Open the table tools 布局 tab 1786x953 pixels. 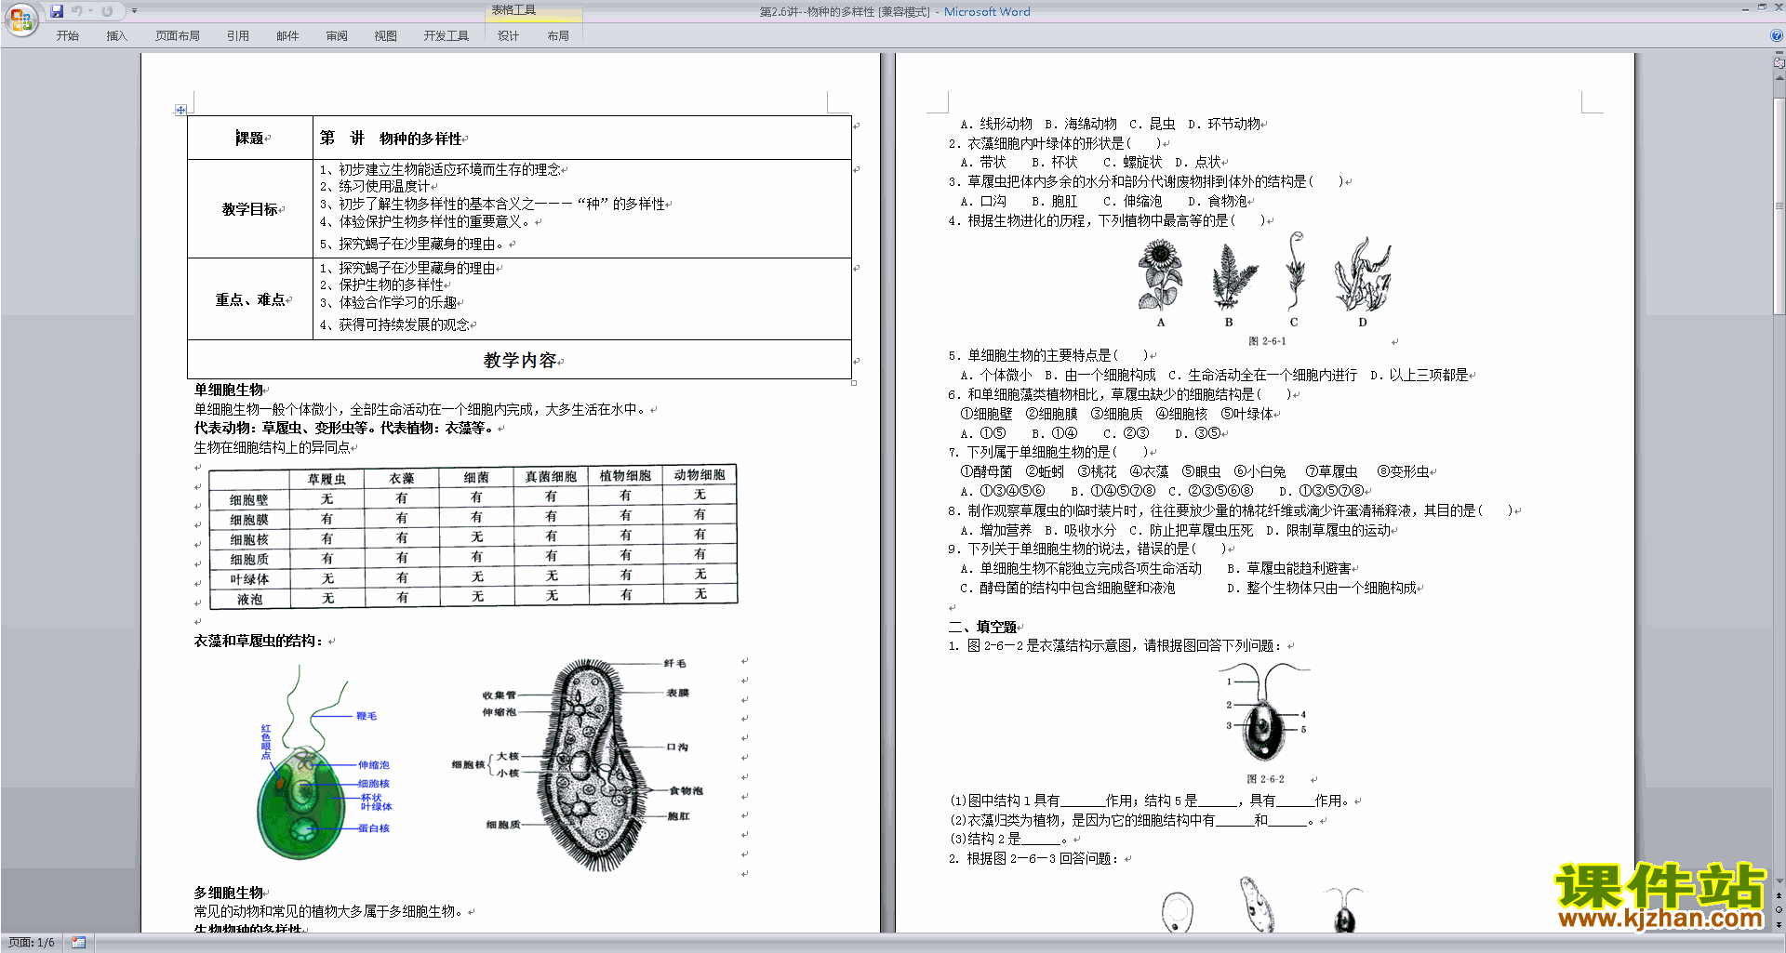[x=558, y=36]
